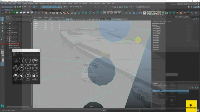
Task: Open the Outliner Show menu
Action: pyautogui.click(x=13, y=19)
